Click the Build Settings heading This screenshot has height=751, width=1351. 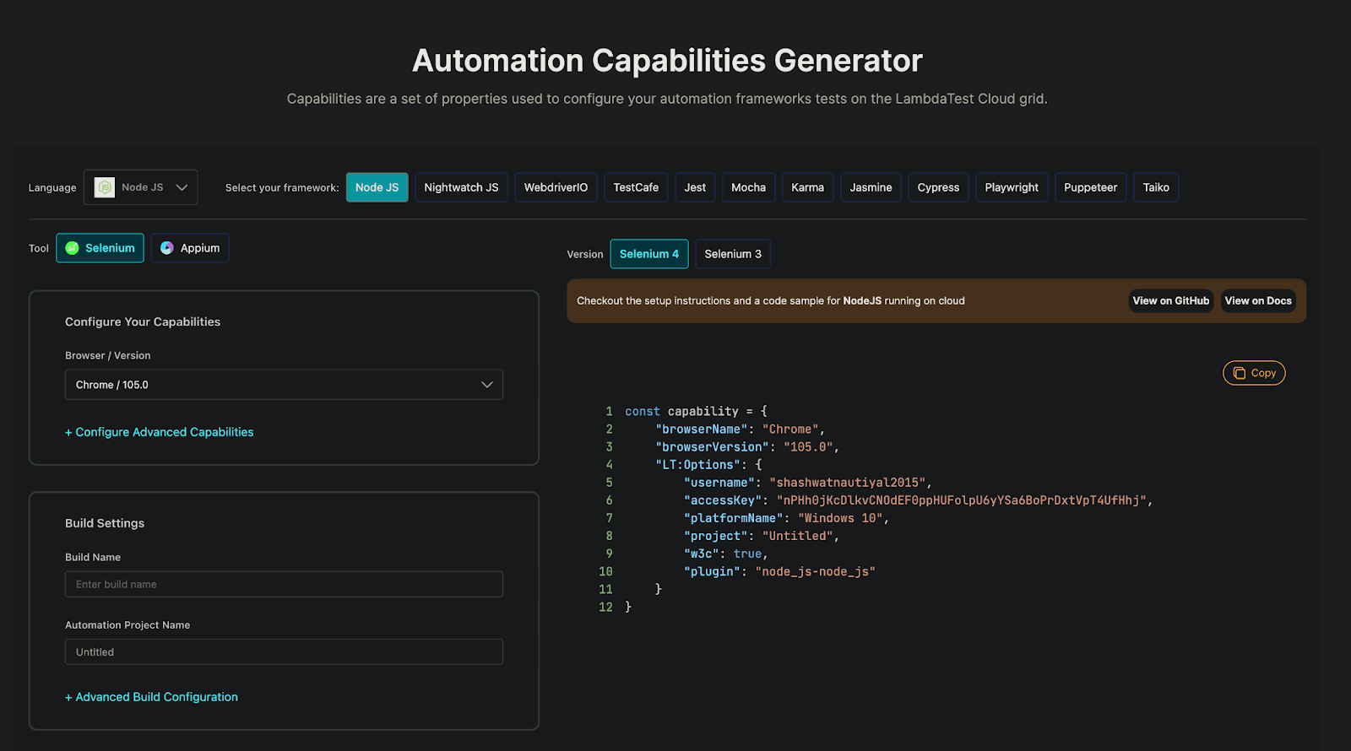[105, 523]
